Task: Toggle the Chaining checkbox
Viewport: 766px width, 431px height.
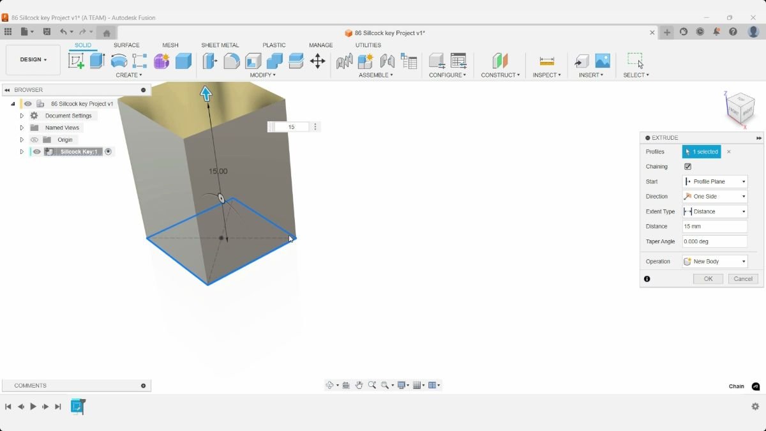Action: click(687, 167)
